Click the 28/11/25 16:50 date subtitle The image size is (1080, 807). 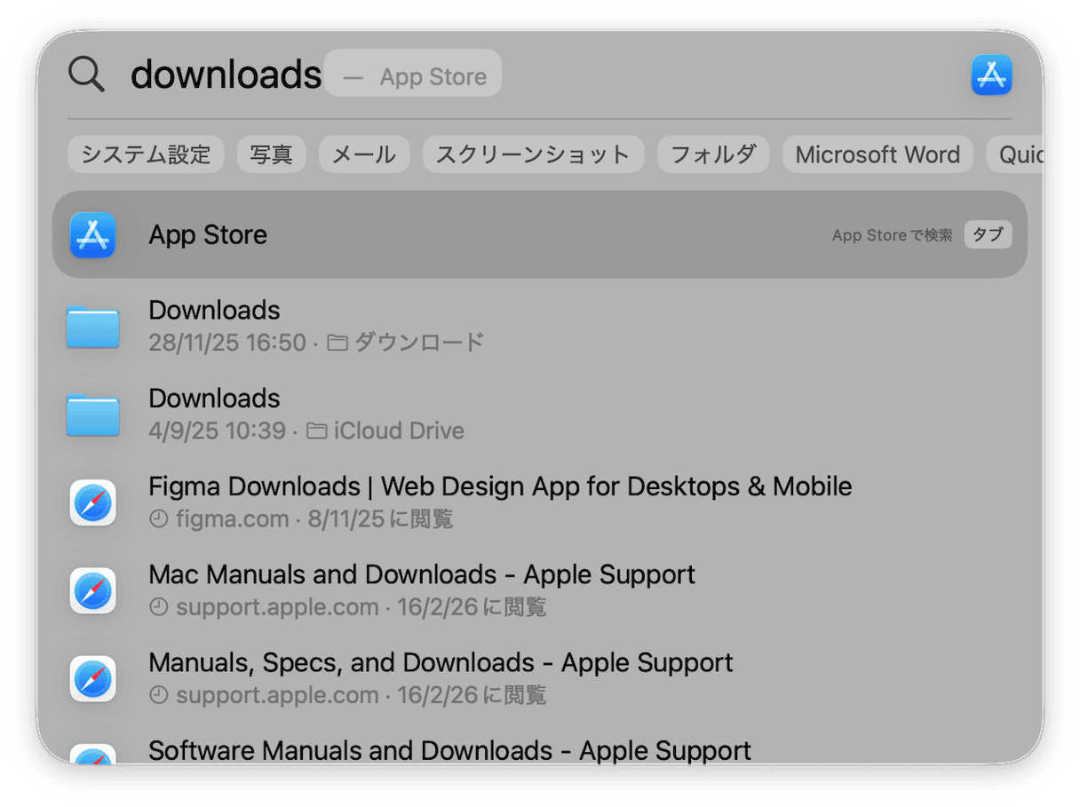point(227,343)
